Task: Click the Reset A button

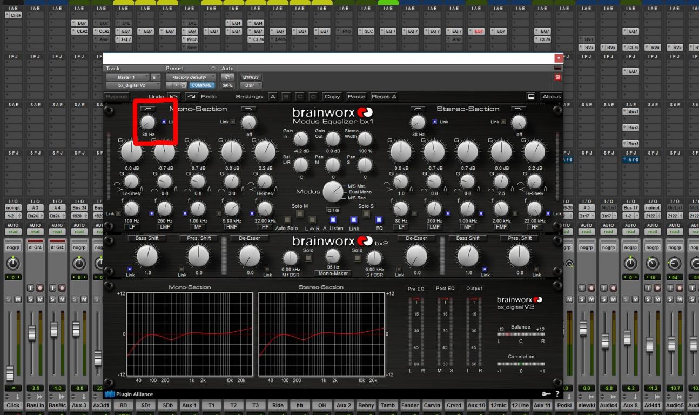Action: [x=384, y=96]
